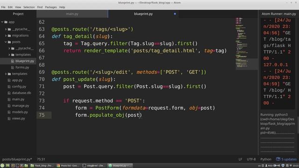The image size is (299, 168).
Task: Click the Project panel header
Action: point(18,14)
